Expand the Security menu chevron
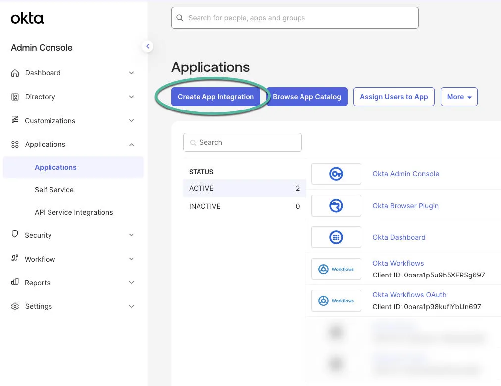 [x=131, y=235]
